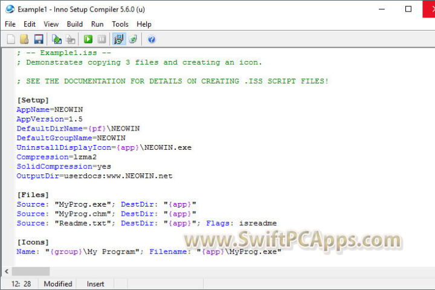Viewport: 435px width, 290px height.
Task: Open the Run menu
Action: point(97,24)
